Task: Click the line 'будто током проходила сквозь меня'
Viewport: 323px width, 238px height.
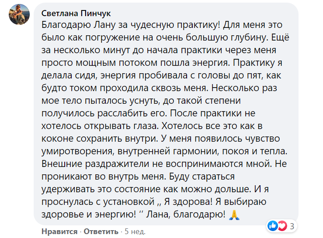Action: coord(124,88)
